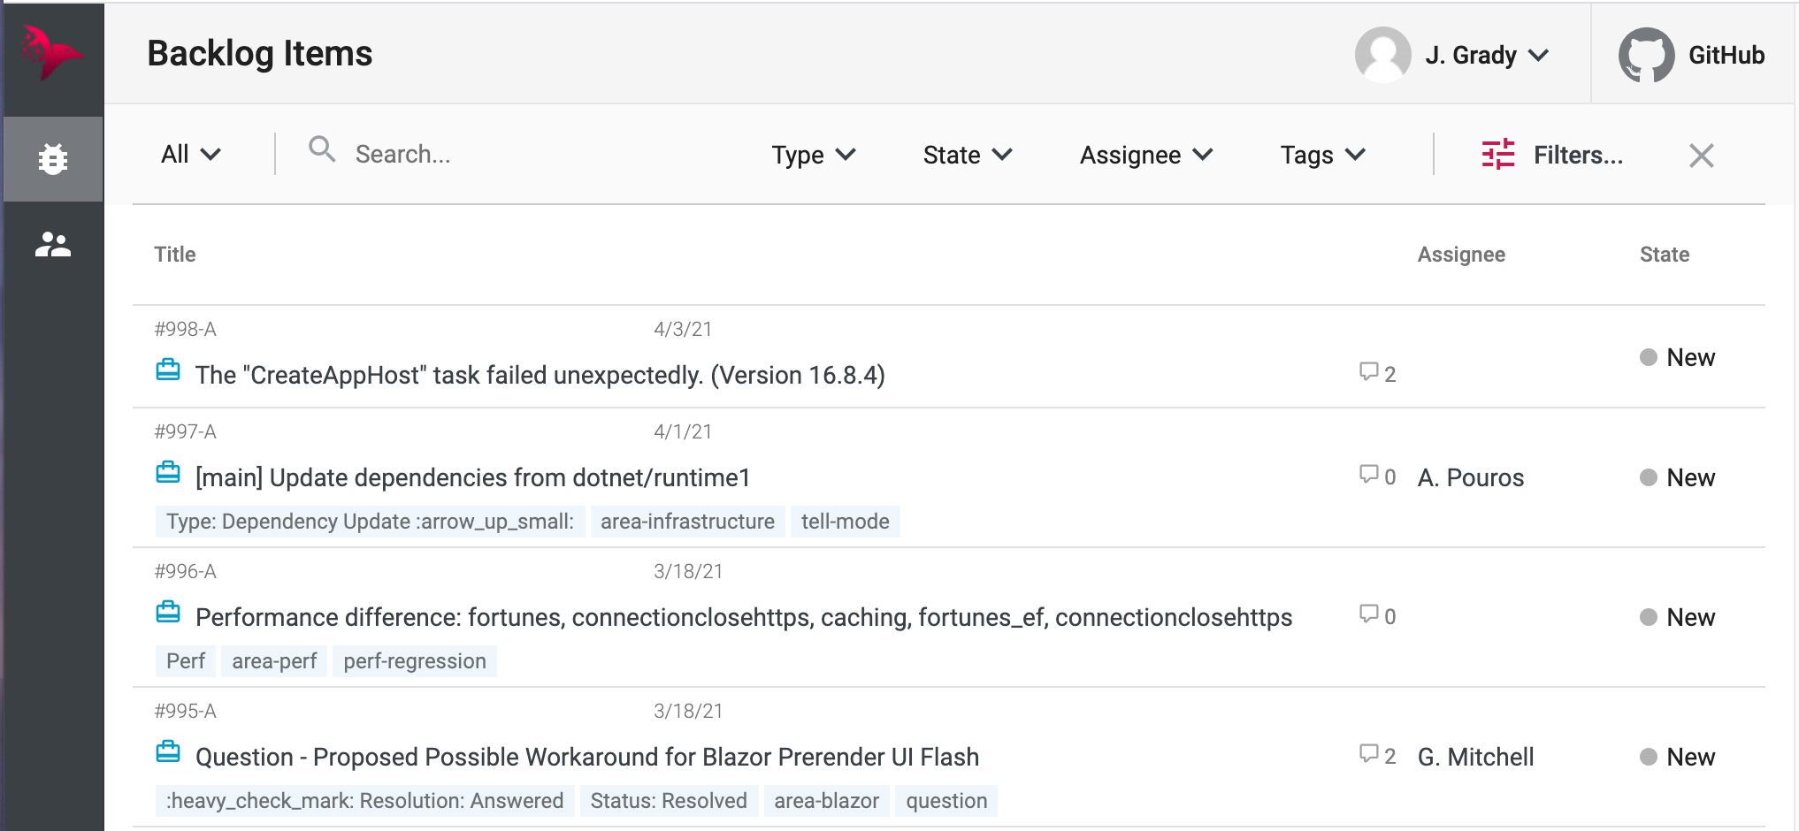
Task: Click the Filters sliders icon
Action: tap(1498, 155)
